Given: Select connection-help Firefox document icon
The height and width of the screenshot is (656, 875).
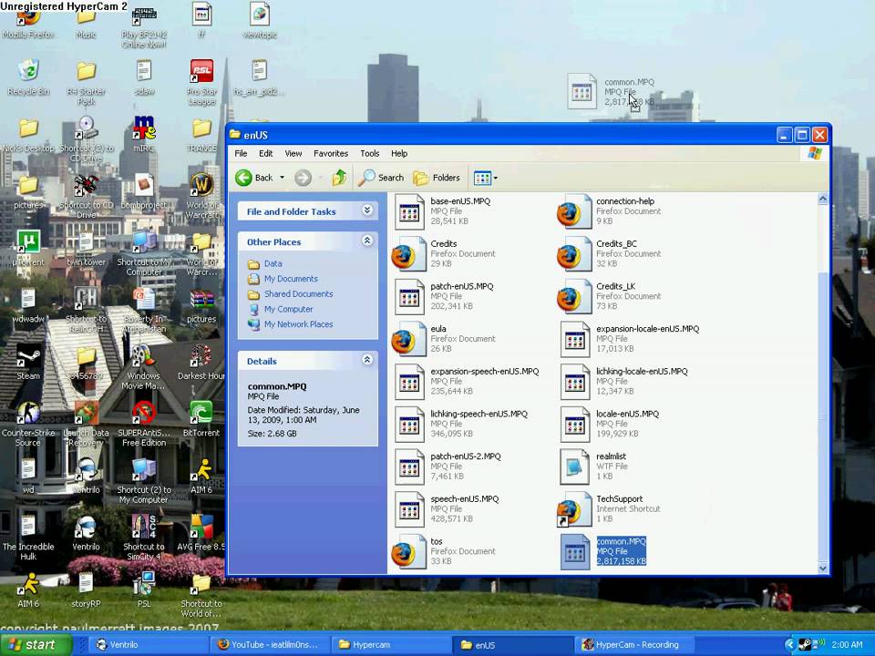Looking at the screenshot, I should [x=574, y=212].
